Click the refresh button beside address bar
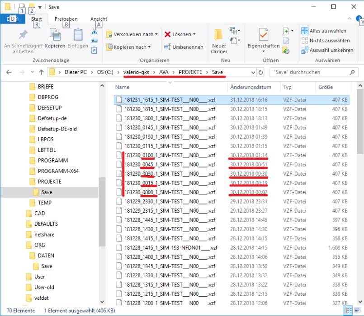 (x=260, y=72)
